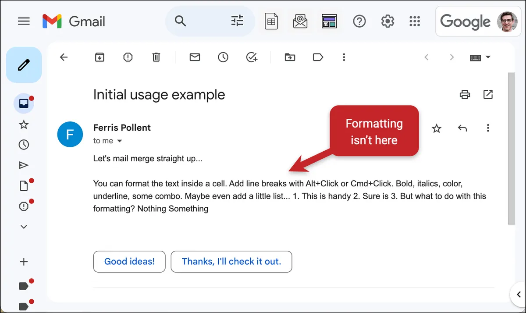
Task: Open the Google apps grid
Action: (414, 21)
